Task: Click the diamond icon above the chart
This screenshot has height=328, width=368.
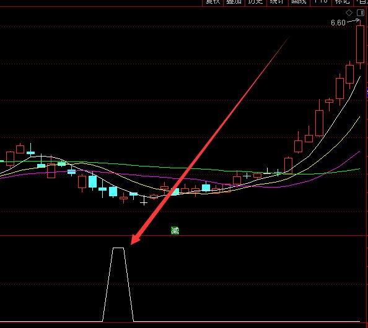Action: [349, 13]
